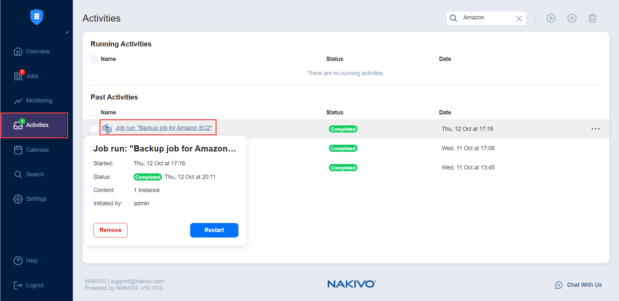Open Settings from the sidebar
The height and width of the screenshot is (301, 619).
pos(36,199)
